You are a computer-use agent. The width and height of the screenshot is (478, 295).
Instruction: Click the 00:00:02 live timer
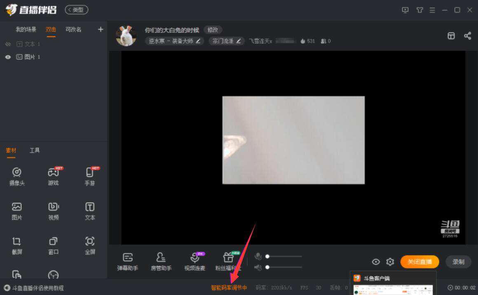click(x=462, y=288)
